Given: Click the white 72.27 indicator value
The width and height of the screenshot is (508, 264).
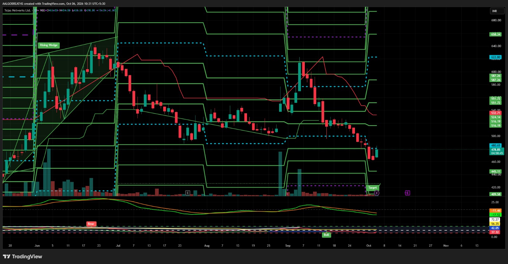Looking at the screenshot, I should click(495, 220).
